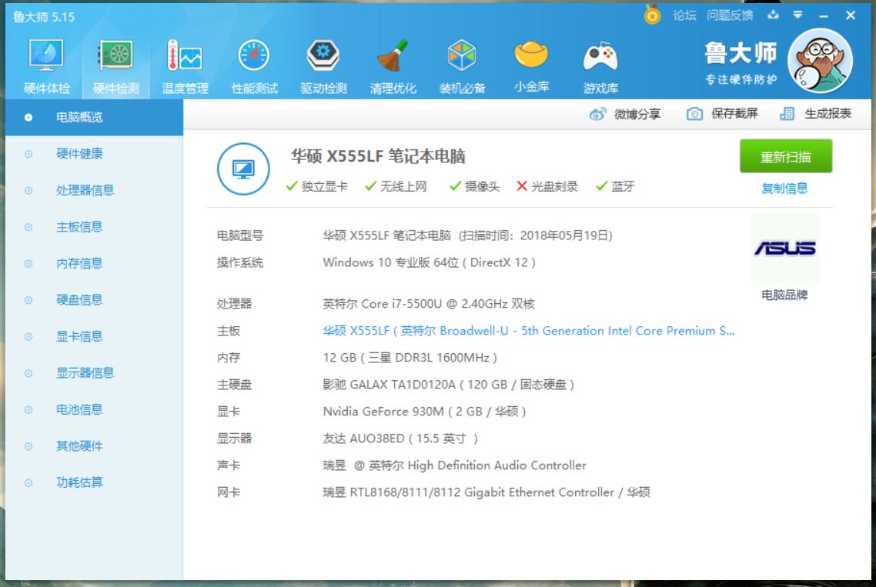This screenshot has height=587, width=876.
Task: Minimize the 鲁大师 window
Action: pos(824,15)
